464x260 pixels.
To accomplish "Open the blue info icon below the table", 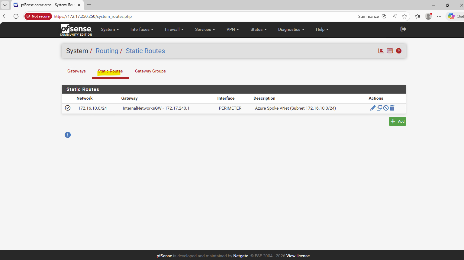I will [68, 135].
